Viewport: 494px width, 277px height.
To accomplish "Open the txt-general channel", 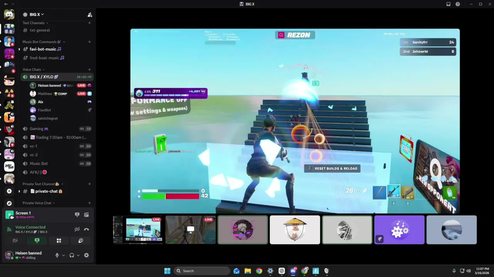I will tap(57, 30).
